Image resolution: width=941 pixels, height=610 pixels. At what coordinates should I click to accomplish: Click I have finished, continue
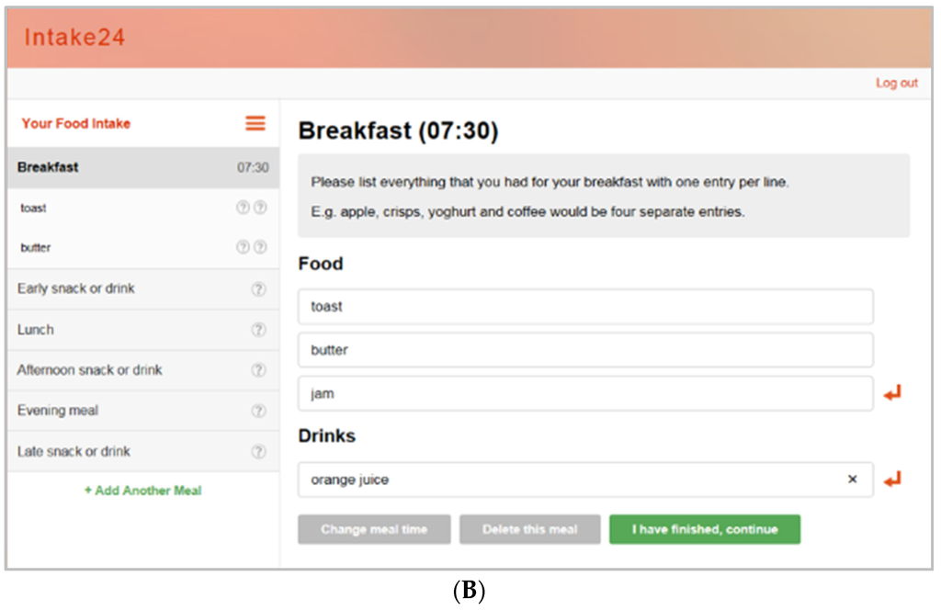pos(704,529)
